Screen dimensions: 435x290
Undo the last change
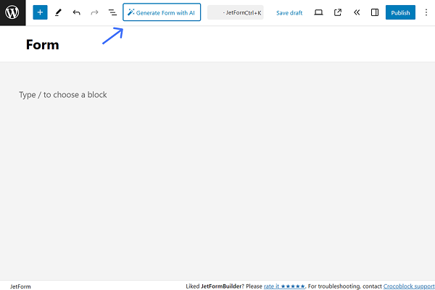pos(76,12)
